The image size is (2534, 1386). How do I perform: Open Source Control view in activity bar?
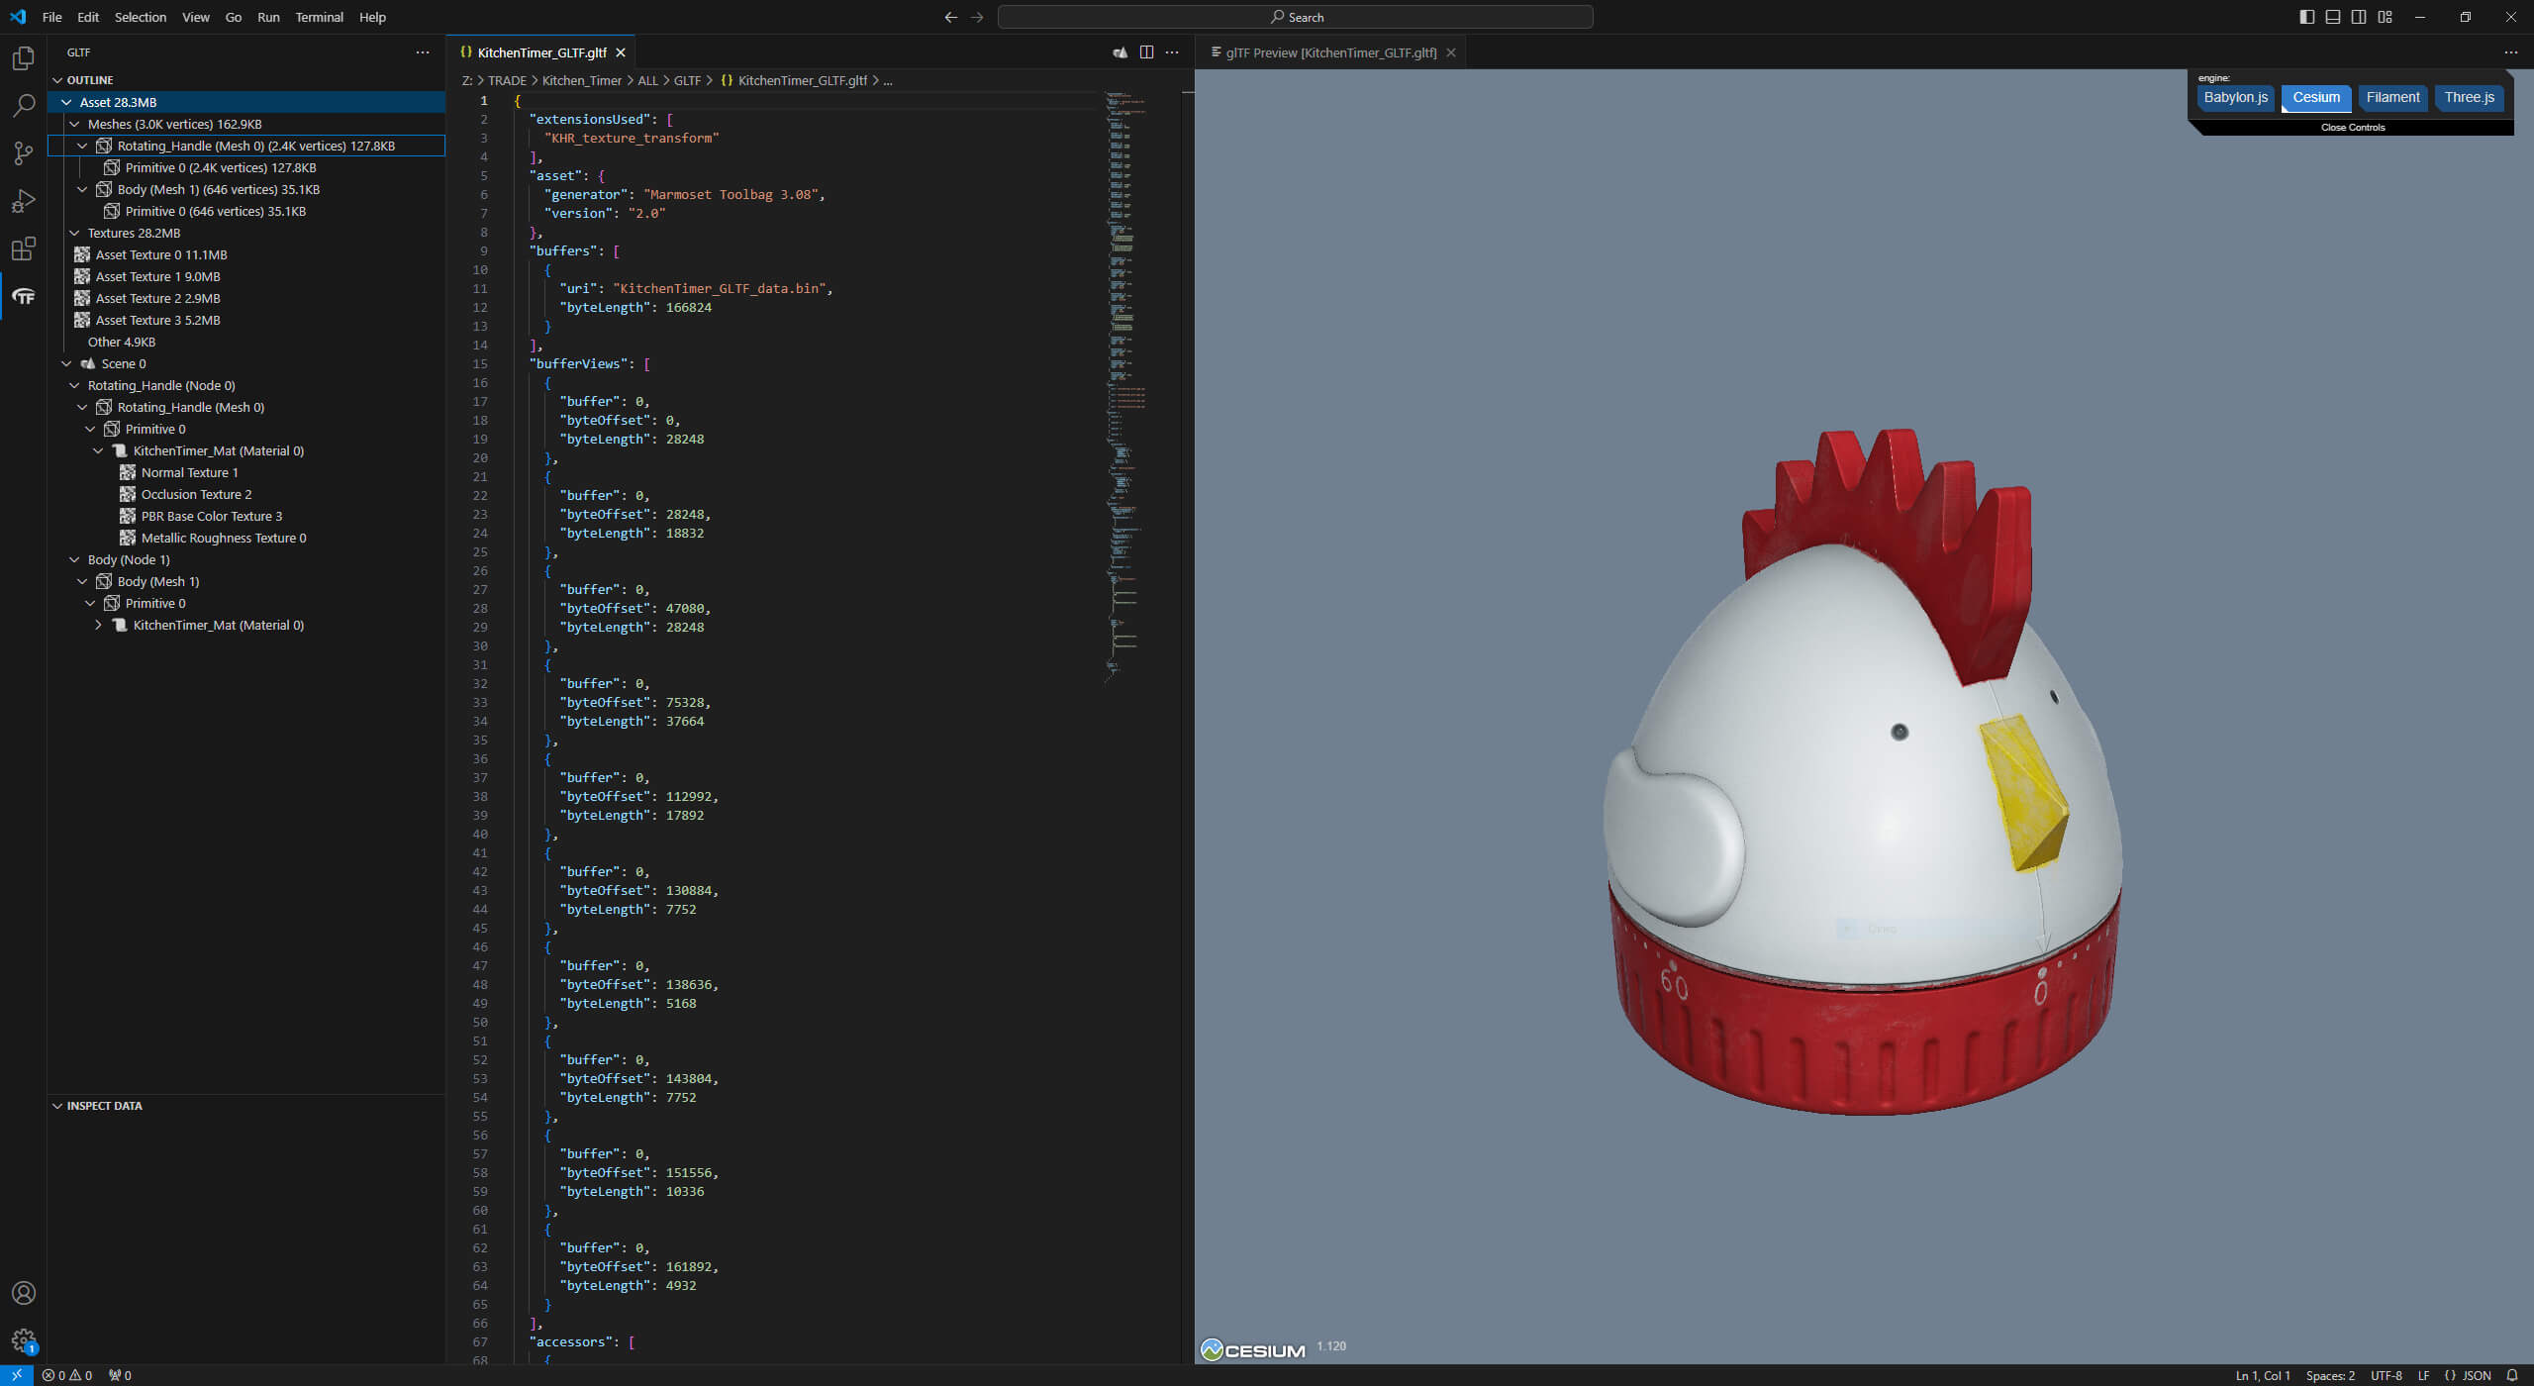24,153
